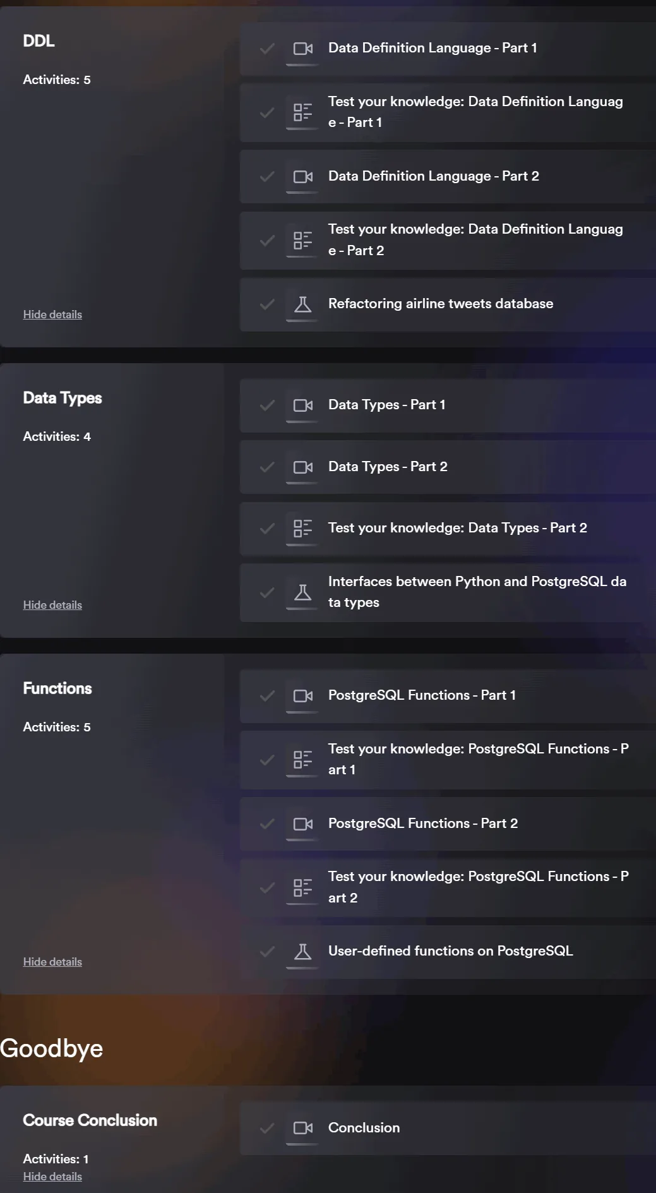
Task: Hide details of the Course Conclusion module
Action: click(52, 1177)
